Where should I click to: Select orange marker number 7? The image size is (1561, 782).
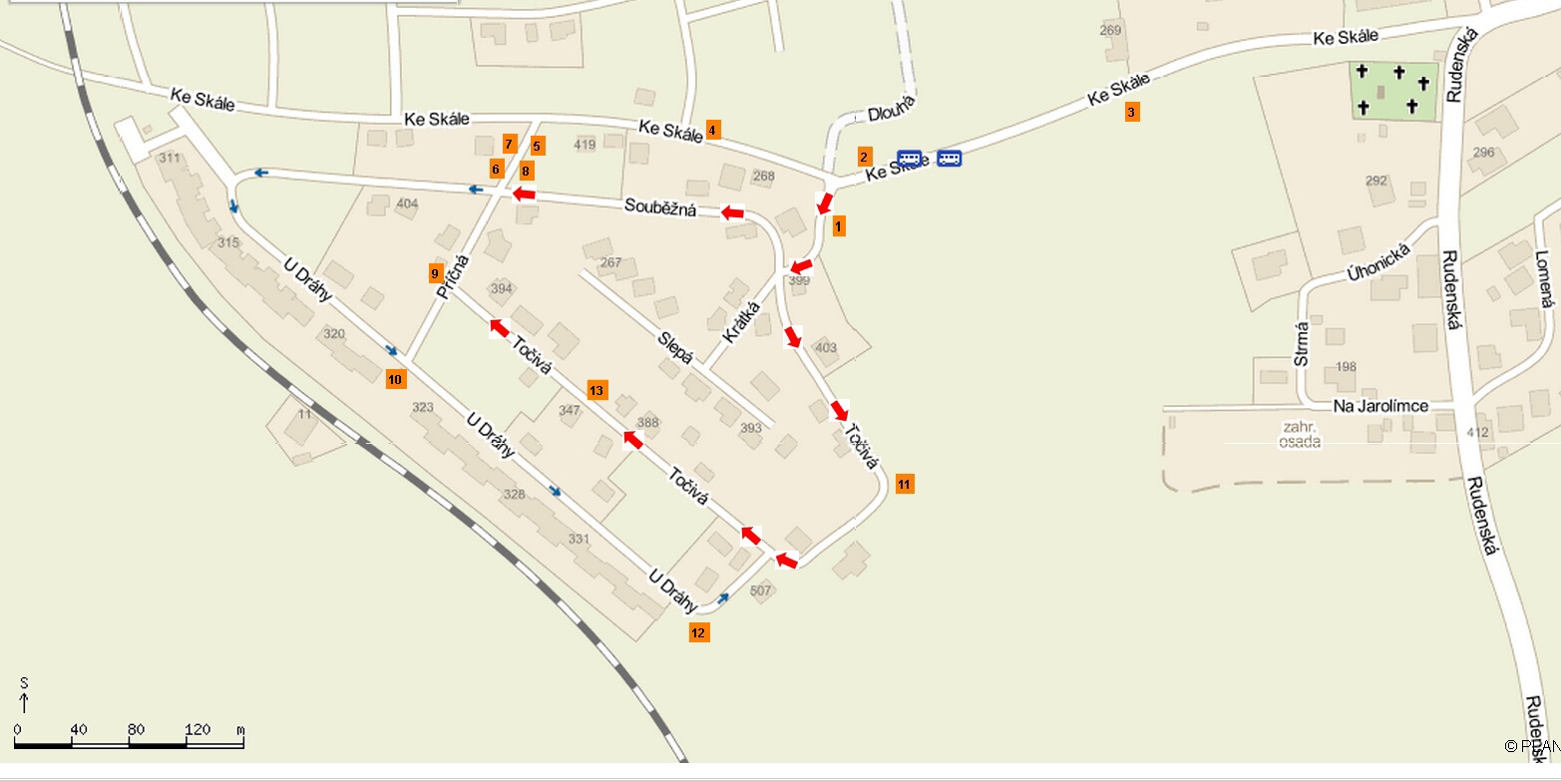pyautogui.click(x=509, y=144)
